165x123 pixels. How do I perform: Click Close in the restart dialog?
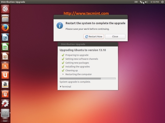[x=115, y=37]
